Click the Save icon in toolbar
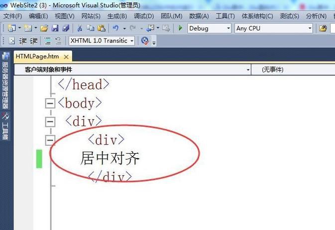 [55, 28]
